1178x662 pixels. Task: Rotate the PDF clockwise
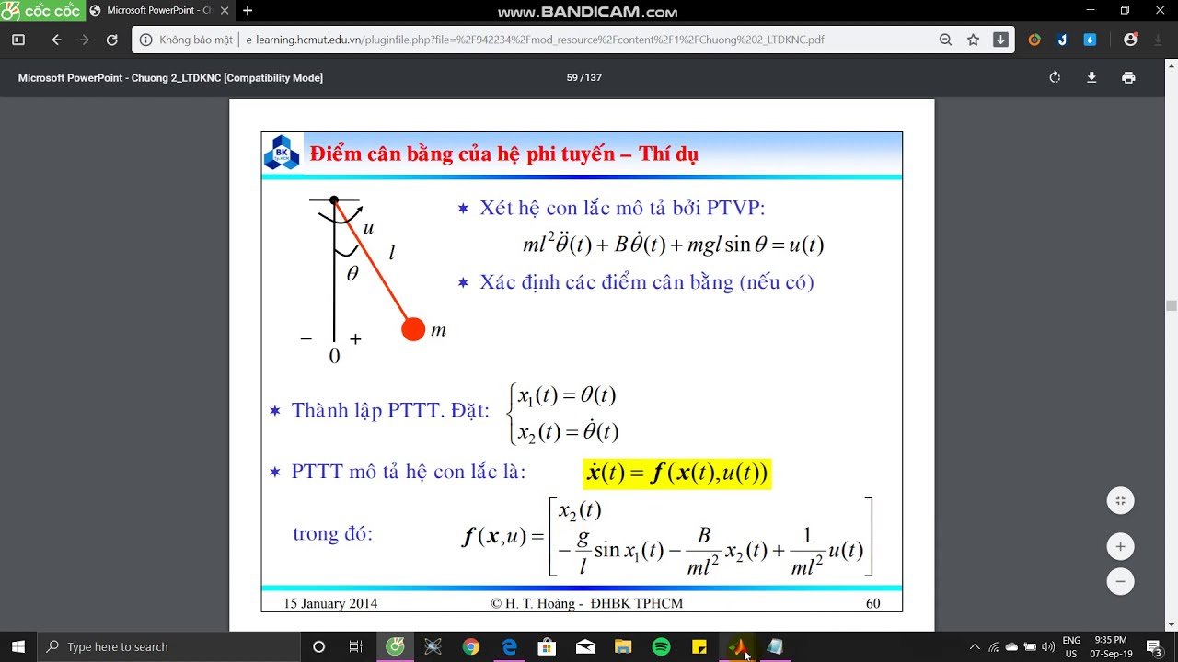1055,78
